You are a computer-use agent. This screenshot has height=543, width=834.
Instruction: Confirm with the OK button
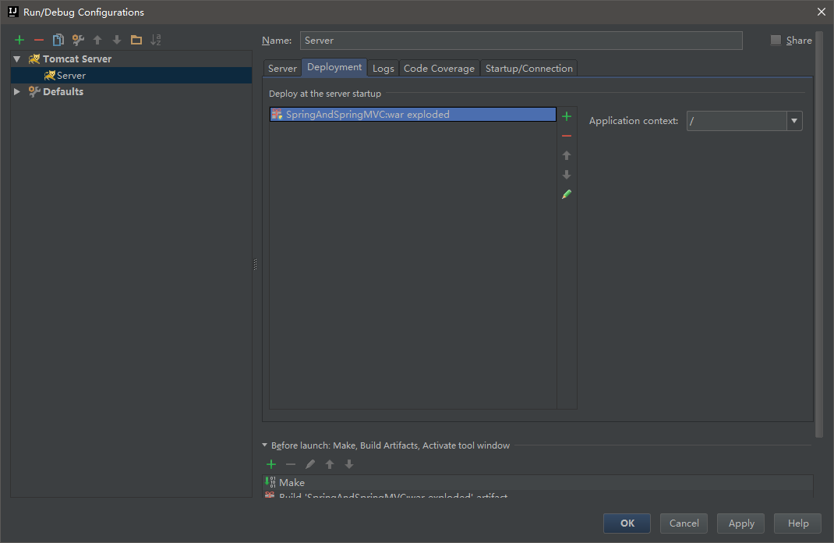627,523
